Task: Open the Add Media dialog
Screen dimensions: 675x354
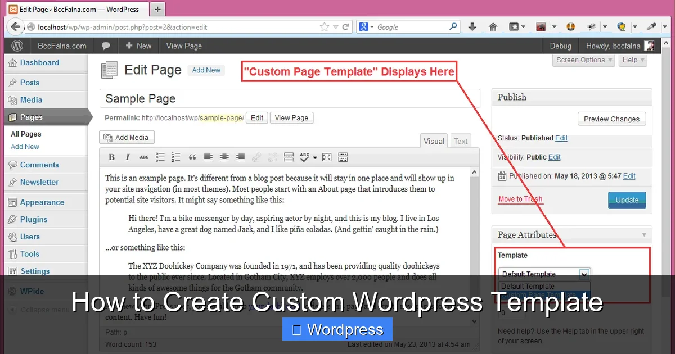Action: coord(127,137)
